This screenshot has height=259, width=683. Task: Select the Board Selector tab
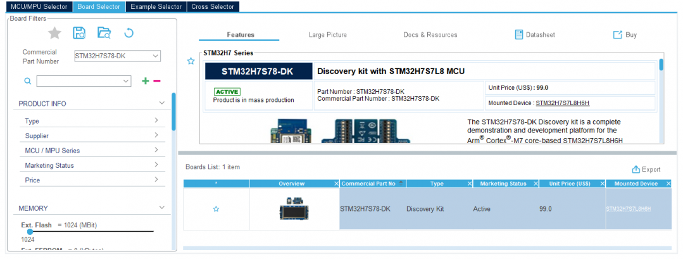click(99, 6)
